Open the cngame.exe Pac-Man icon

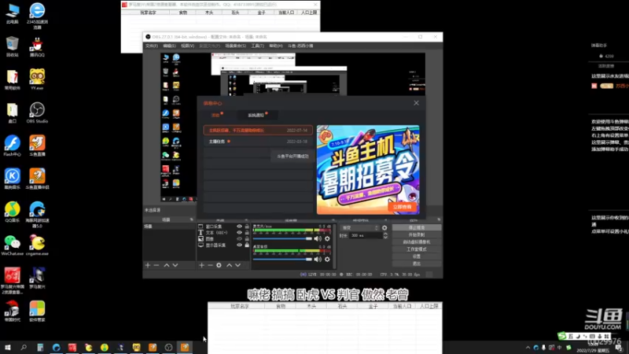tap(37, 245)
